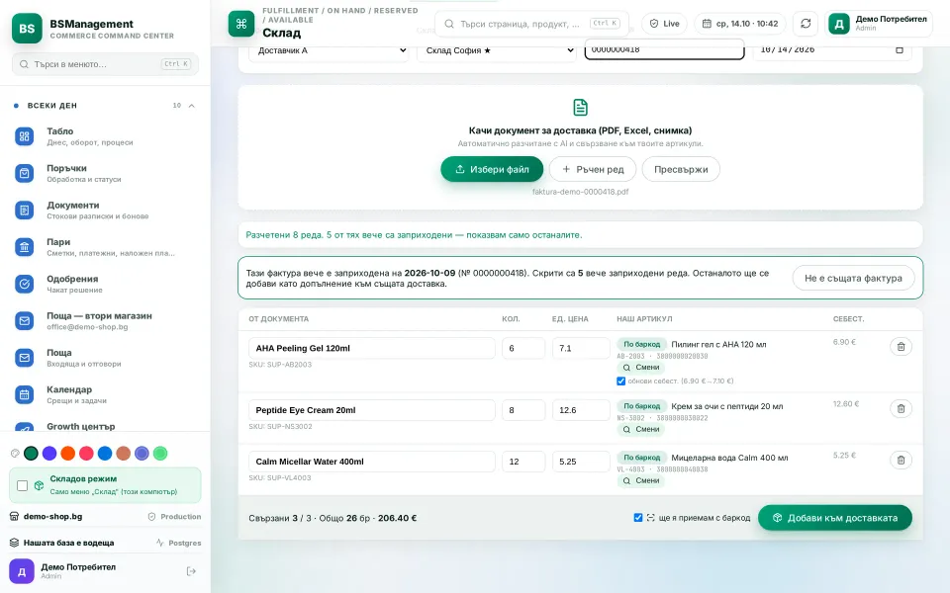Click Не е същата фактура button
Screen dimensions: 950x593
point(853,278)
